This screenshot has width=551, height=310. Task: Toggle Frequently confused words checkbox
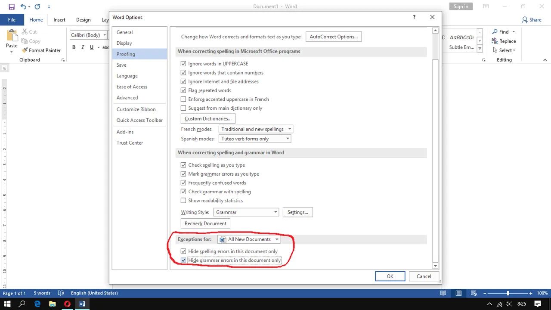click(183, 183)
